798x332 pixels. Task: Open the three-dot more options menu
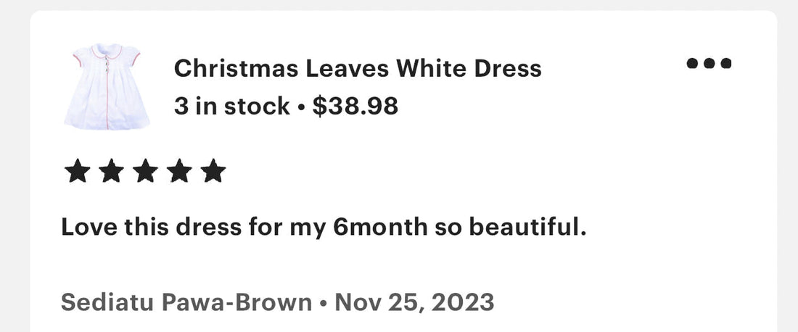[709, 63]
